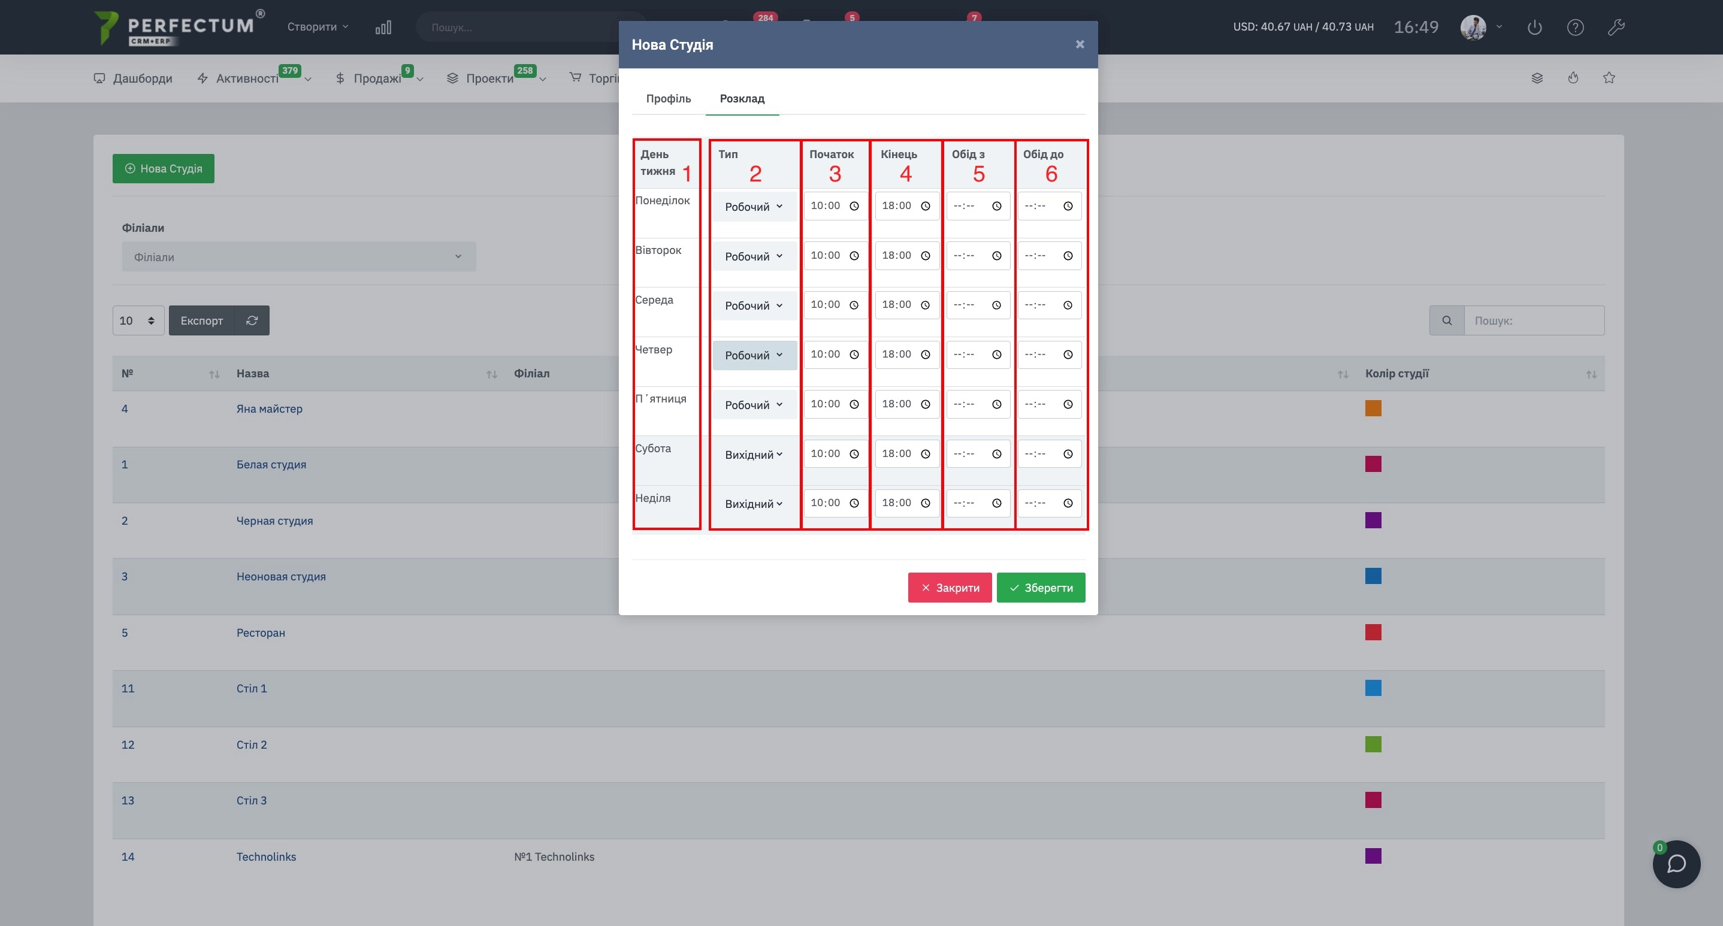Open the live chat bubble
The width and height of the screenshot is (1723, 926).
(1676, 864)
